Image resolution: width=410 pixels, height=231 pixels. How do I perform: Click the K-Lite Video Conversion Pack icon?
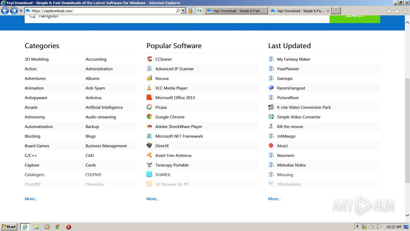point(271,107)
